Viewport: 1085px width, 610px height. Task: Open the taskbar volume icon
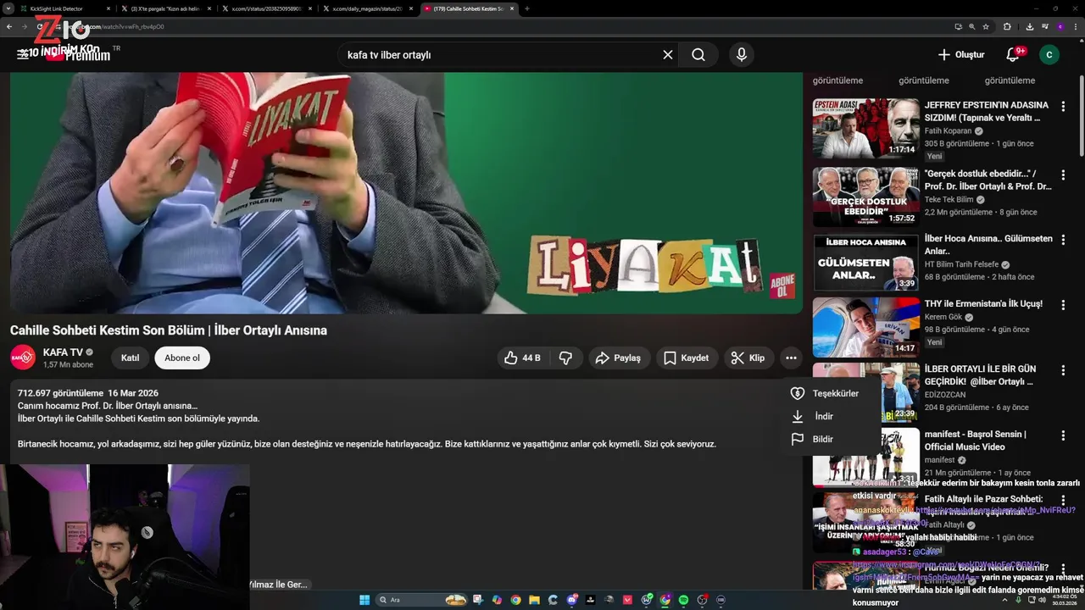point(1043,600)
